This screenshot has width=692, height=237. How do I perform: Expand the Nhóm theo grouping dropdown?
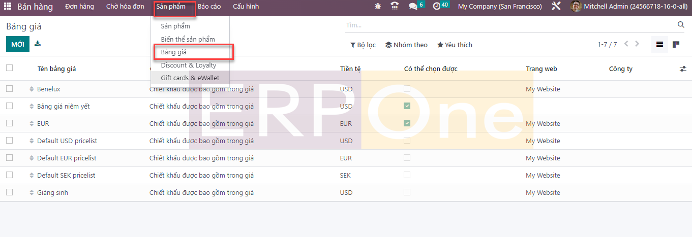coord(406,45)
